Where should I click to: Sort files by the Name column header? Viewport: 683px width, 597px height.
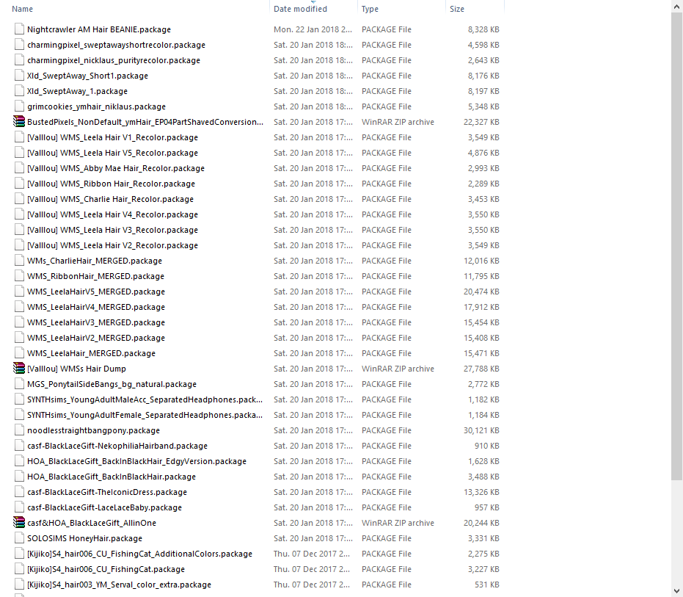(x=23, y=9)
